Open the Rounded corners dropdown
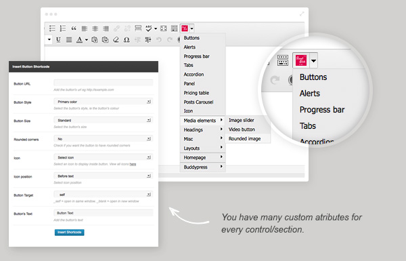406x261 pixels. [x=104, y=139]
